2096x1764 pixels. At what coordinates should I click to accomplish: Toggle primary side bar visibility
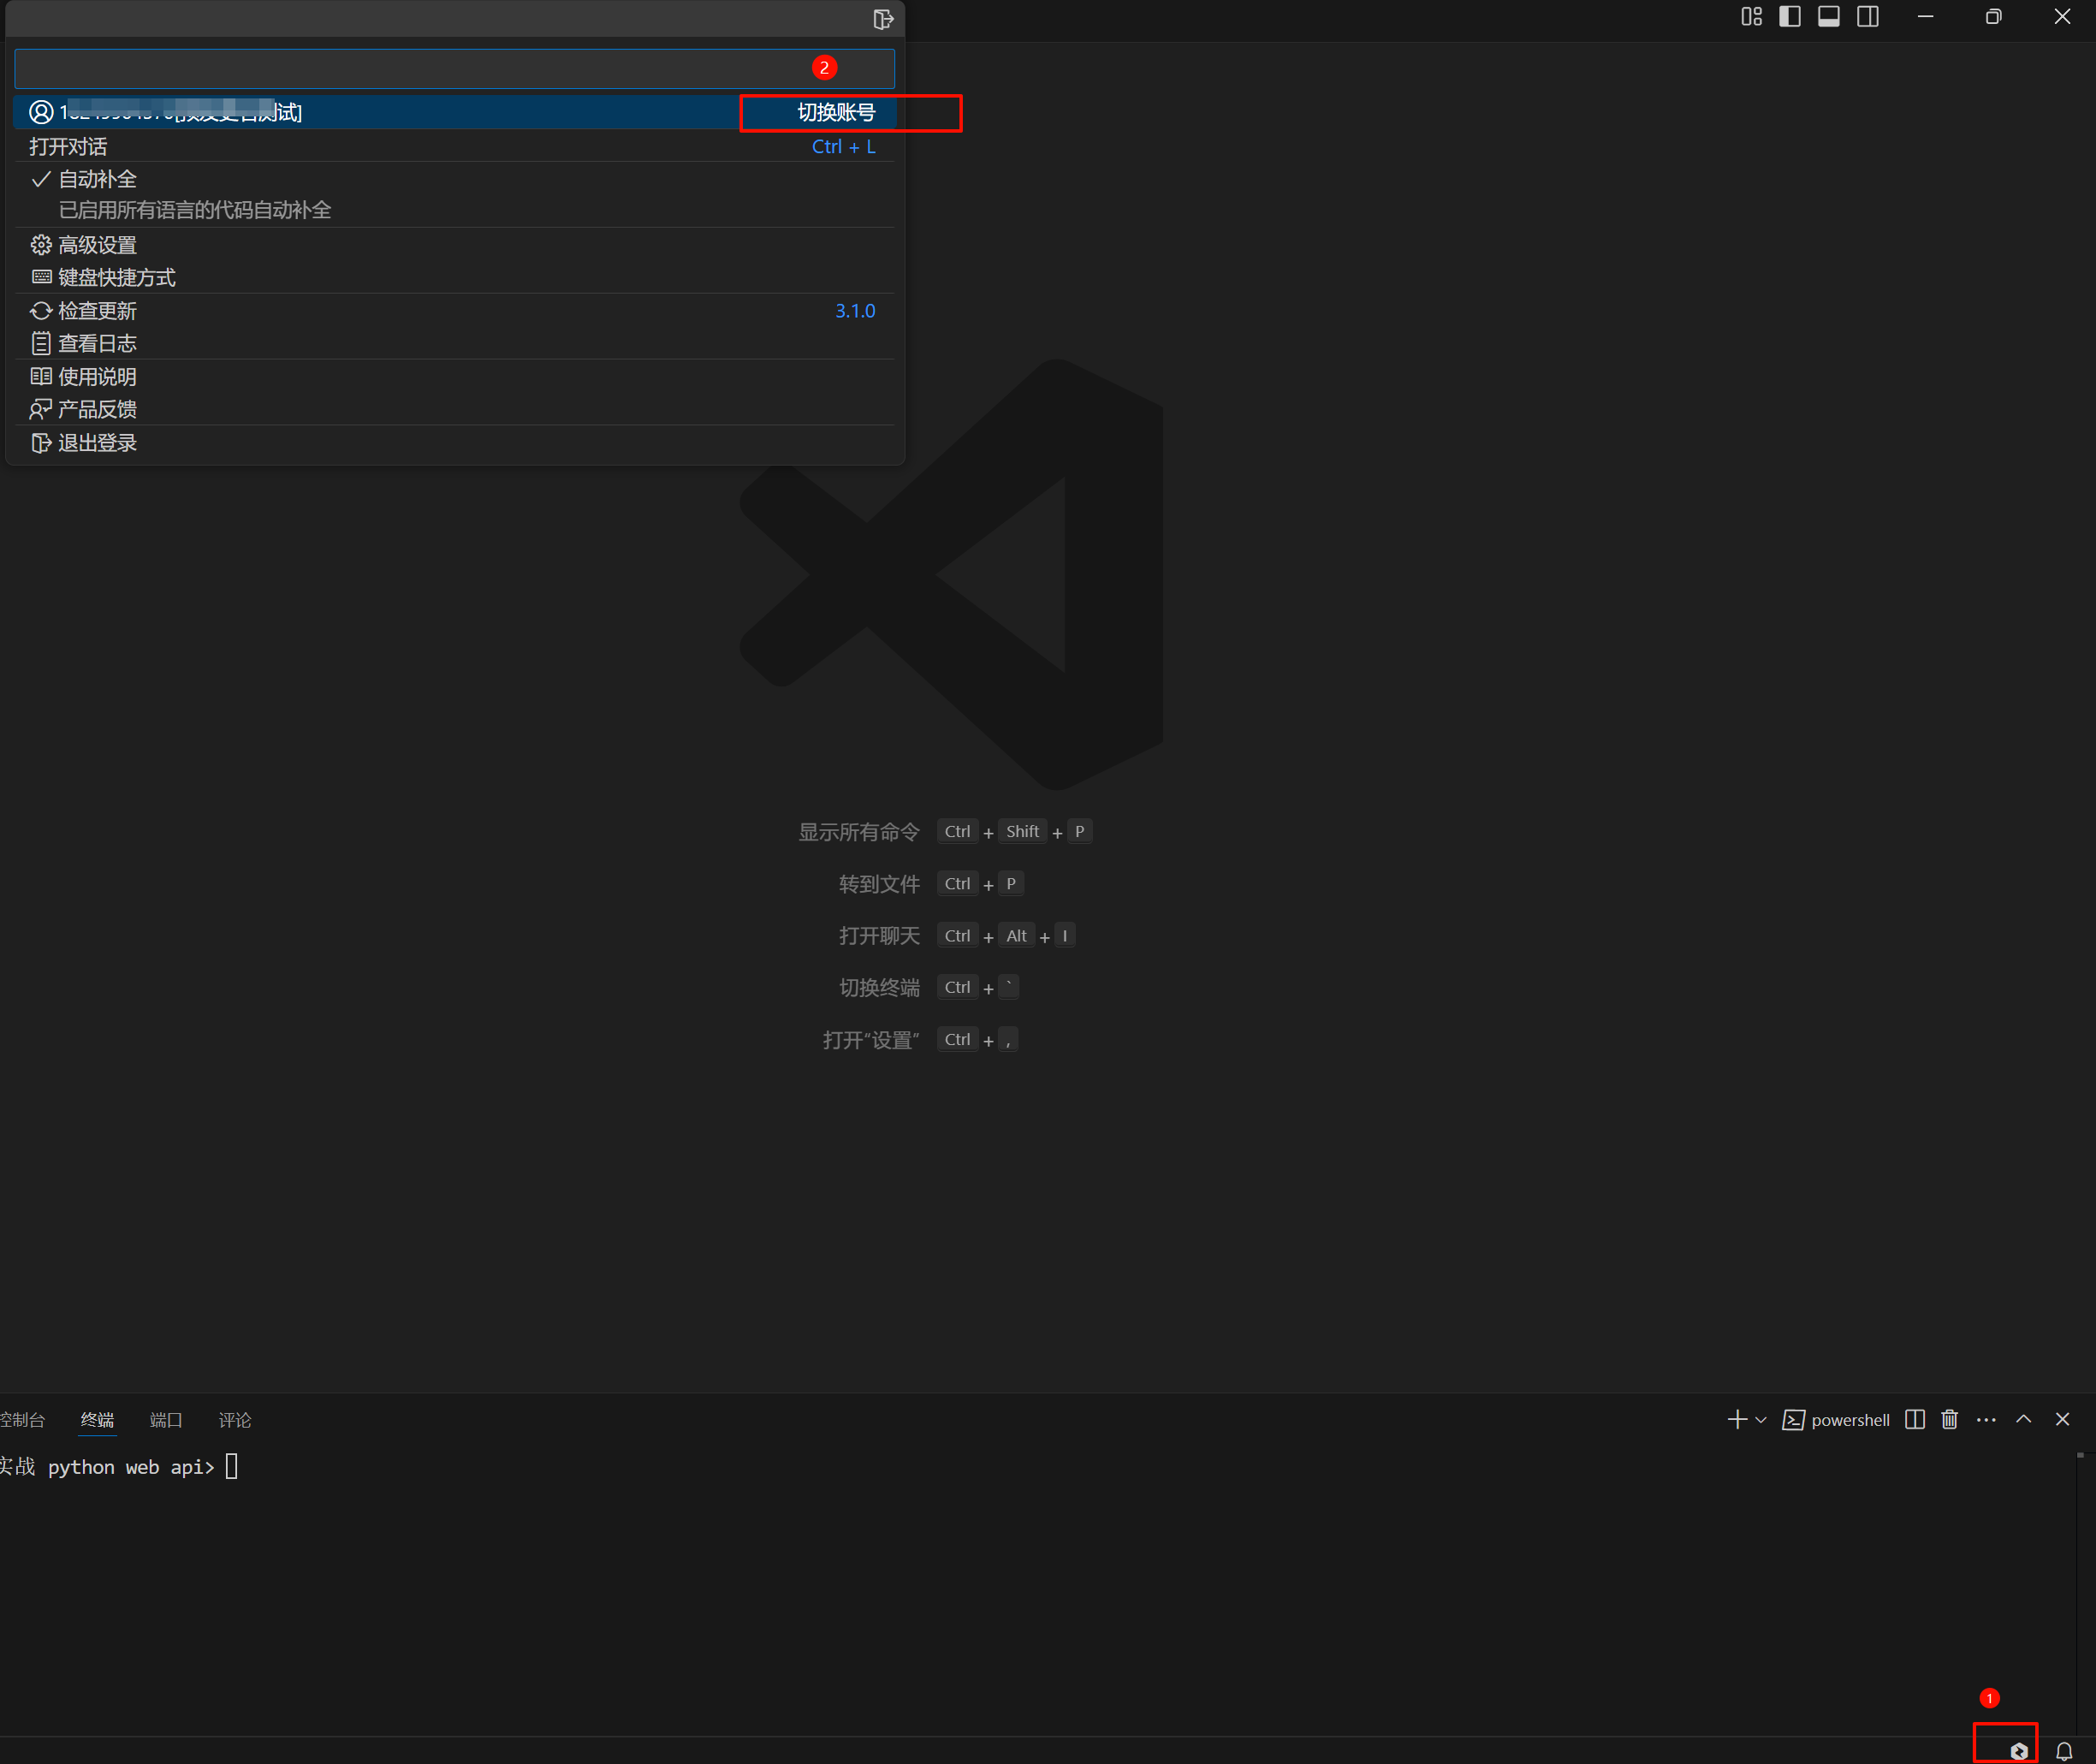tap(1790, 17)
